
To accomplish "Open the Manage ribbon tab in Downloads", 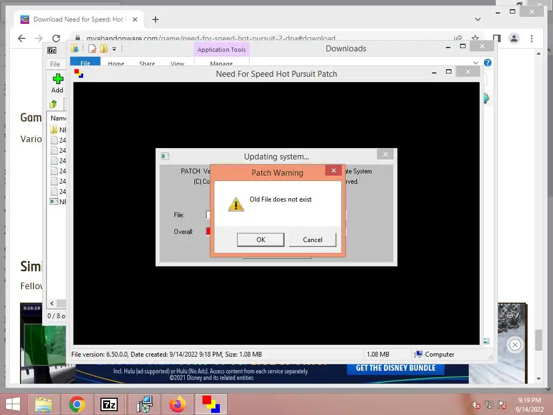I will coord(221,64).
